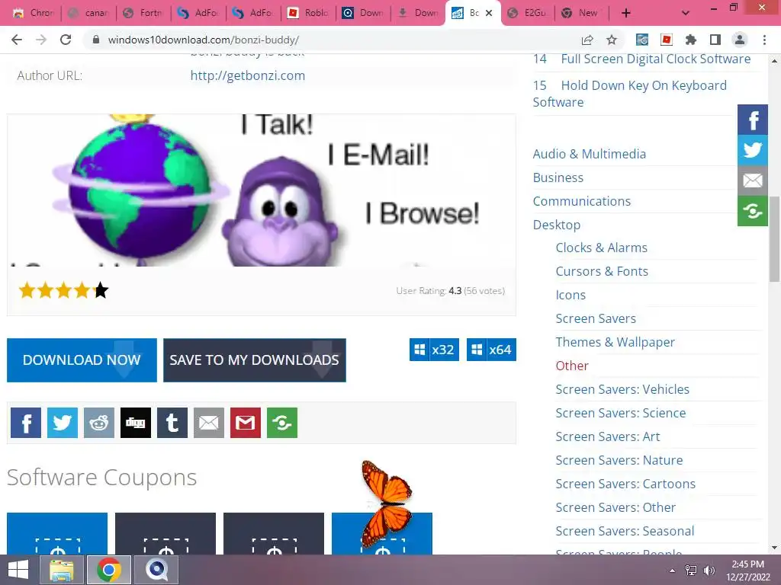Image resolution: width=781 pixels, height=585 pixels.
Task: Click the Bonzi Buddy screenshot image
Action: click(262, 190)
